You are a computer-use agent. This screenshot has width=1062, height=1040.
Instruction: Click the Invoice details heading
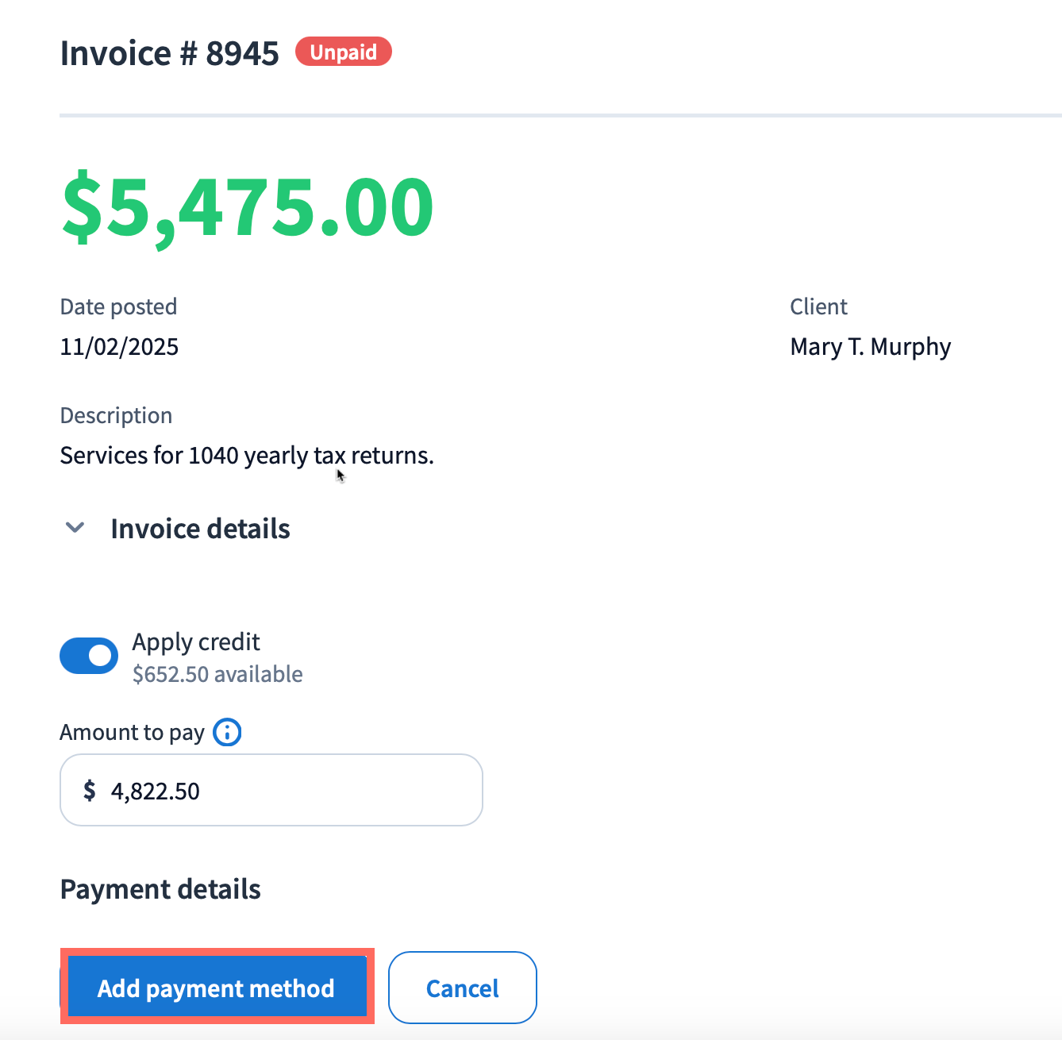pyautogui.click(x=200, y=529)
